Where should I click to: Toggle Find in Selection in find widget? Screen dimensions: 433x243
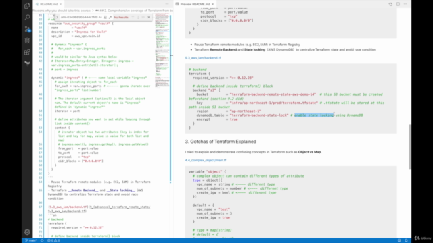click(143, 17)
